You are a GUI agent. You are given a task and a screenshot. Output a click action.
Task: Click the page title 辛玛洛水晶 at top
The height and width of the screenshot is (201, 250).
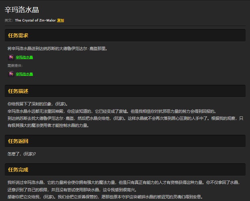point(22,10)
